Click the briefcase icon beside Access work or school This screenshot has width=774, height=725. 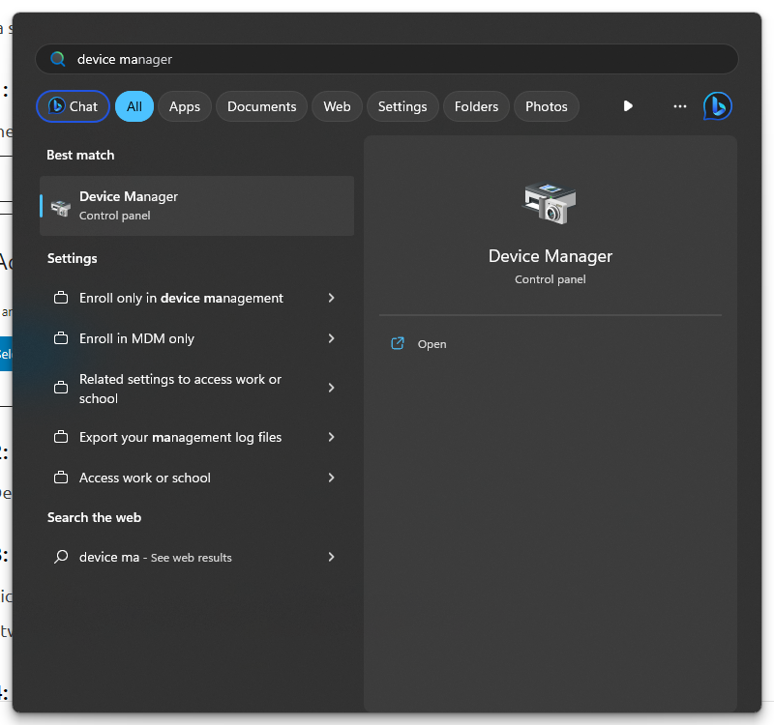tap(61, 478)
